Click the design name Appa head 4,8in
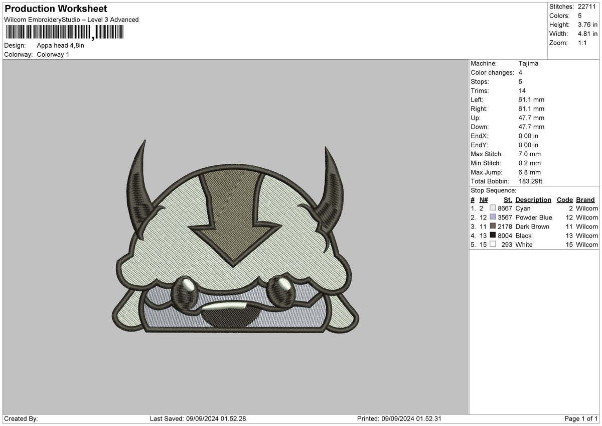602x426 pixels. coord(61,45)
